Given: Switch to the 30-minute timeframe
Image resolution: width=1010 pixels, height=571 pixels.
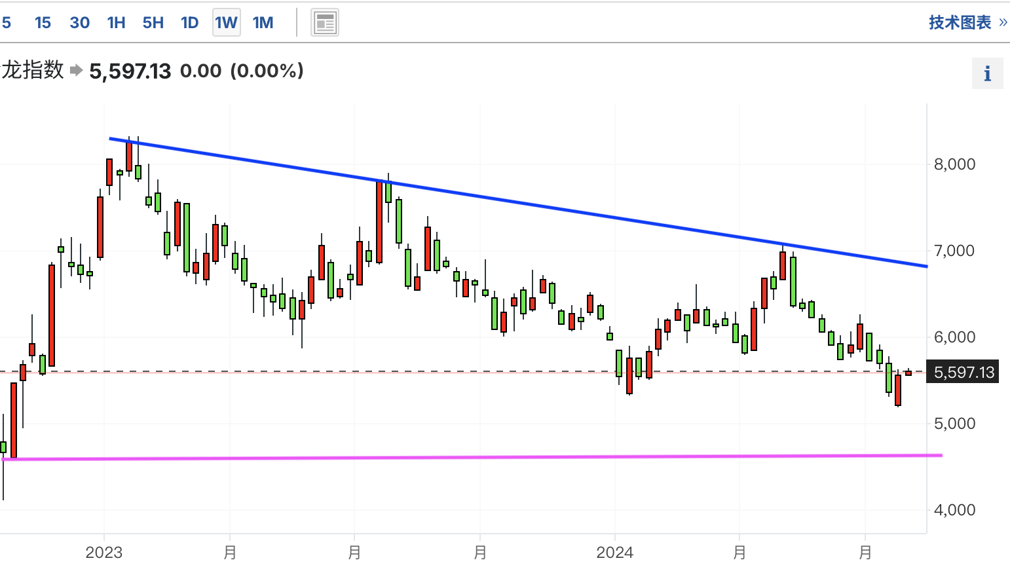Looking at the screenshot, I should [x=79, y=23].
